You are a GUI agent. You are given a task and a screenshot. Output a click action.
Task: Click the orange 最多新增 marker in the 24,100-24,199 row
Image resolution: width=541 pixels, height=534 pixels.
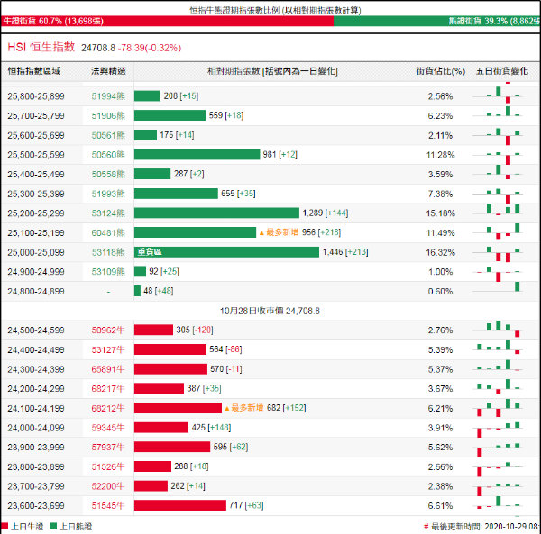click(244, 408)
